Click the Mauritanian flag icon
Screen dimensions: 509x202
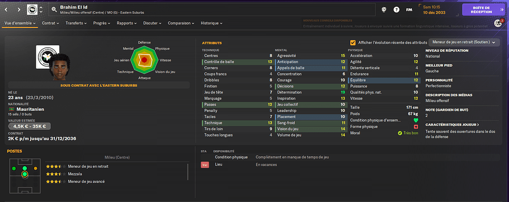(11, 110)
